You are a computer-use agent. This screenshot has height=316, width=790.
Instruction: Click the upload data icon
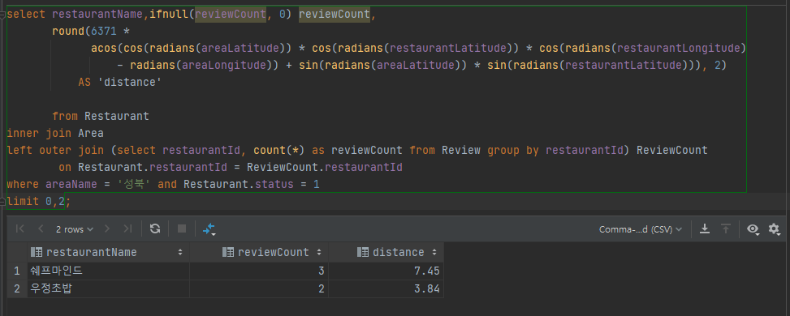726,229
